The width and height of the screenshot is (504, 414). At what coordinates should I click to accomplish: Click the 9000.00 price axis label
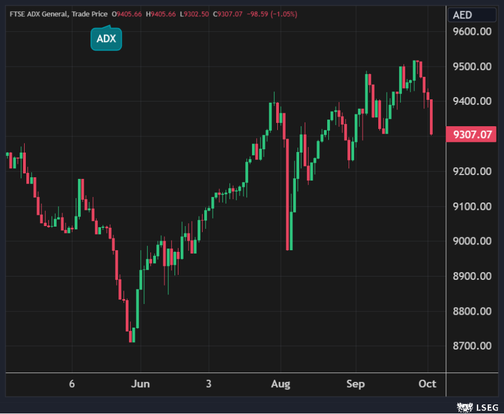click(472, 241)
